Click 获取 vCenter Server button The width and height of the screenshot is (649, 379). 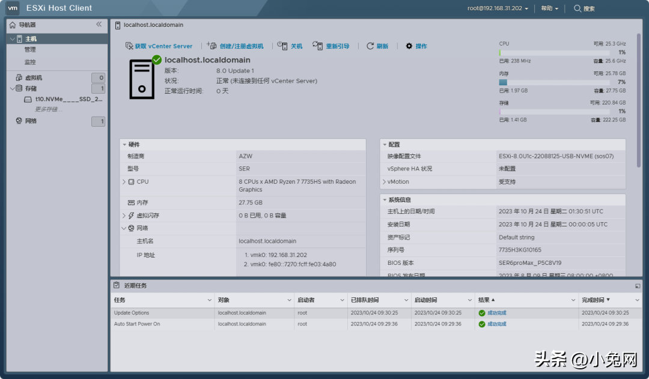159,46
